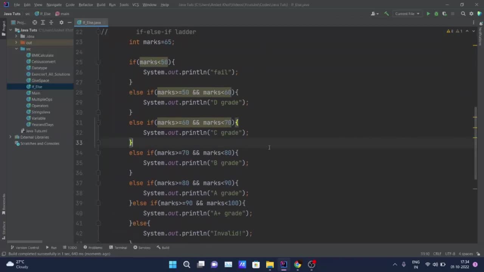Show the 8 warnings inspection indicator
This screenshot has height=272, width=484.
[450, 31]
